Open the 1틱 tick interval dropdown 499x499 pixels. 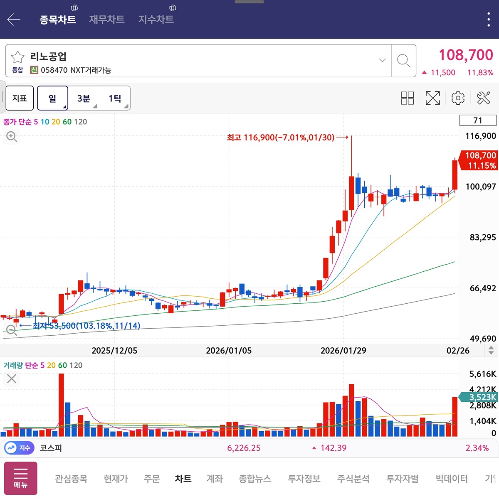coord(115,98)
